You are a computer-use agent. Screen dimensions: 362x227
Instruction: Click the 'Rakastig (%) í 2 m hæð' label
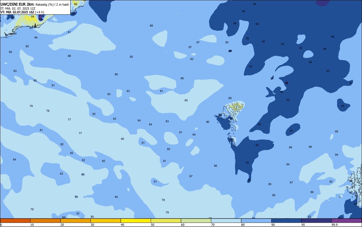[52, 5]
